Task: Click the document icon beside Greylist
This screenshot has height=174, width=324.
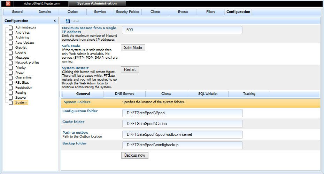Action: 11,48
